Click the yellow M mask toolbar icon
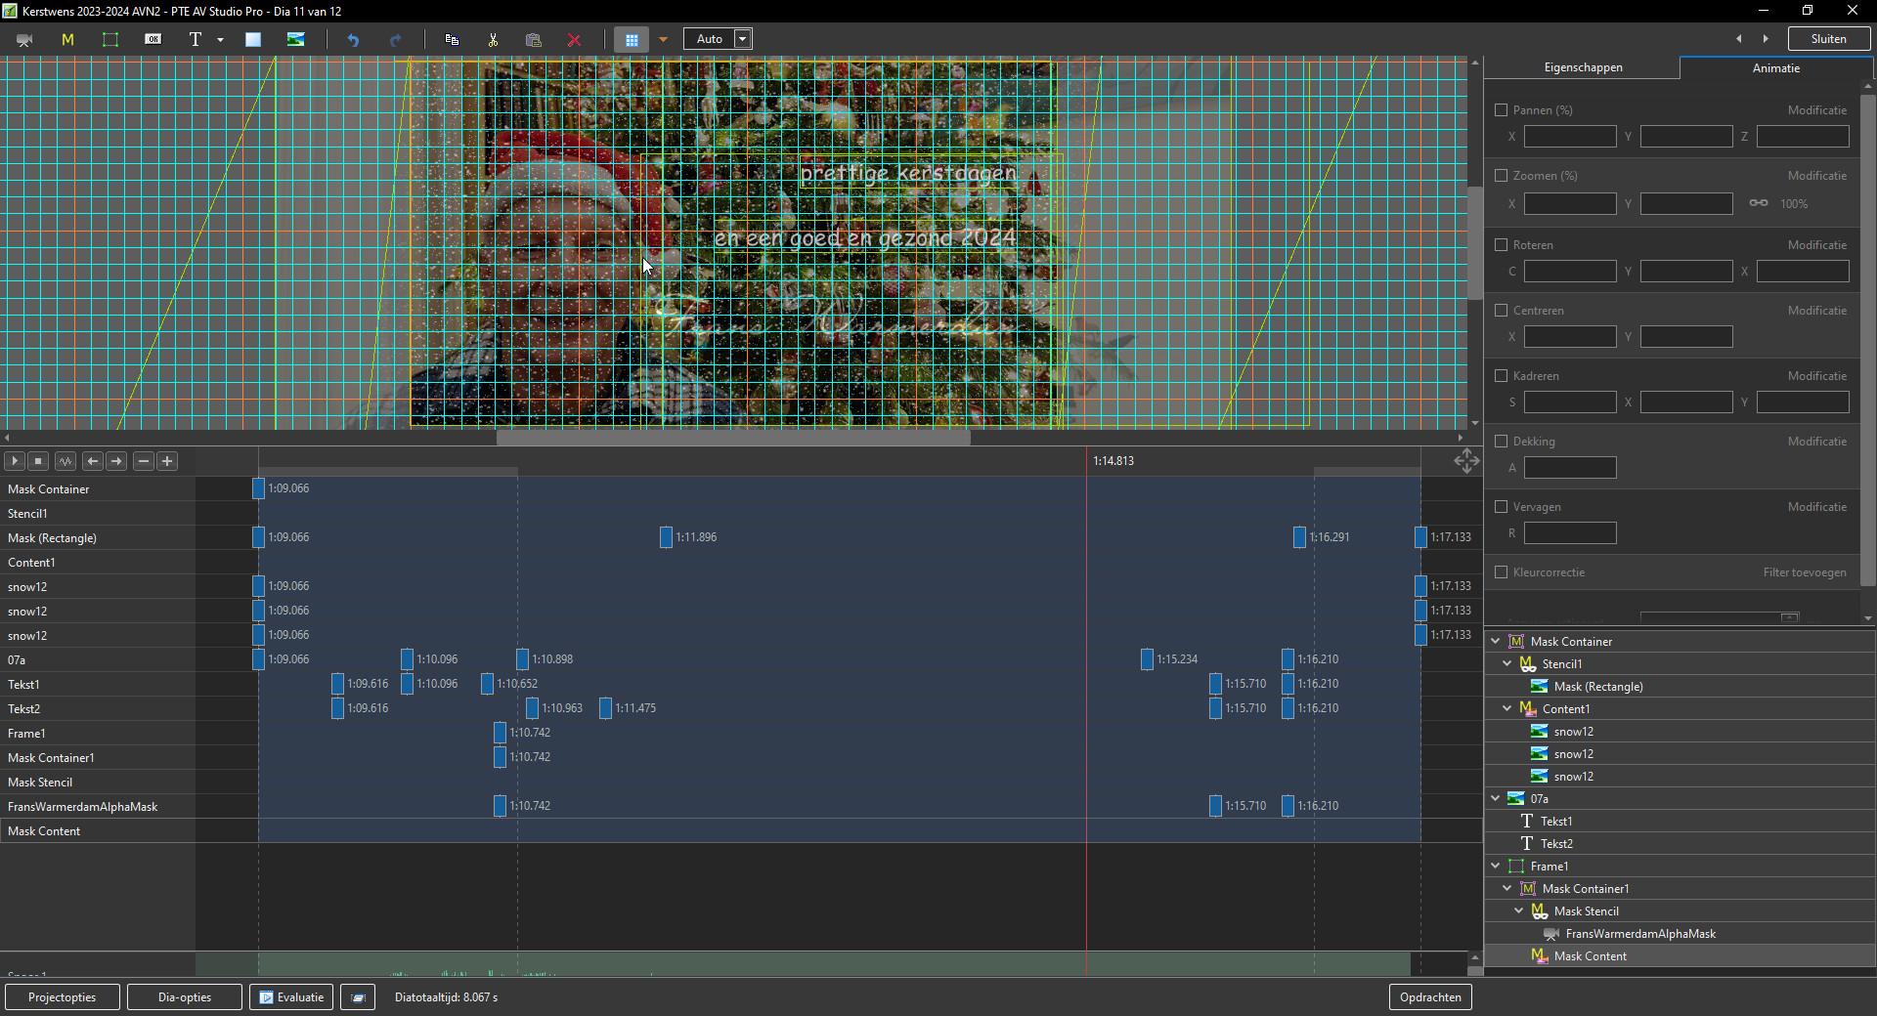 [x=67, y=40]
